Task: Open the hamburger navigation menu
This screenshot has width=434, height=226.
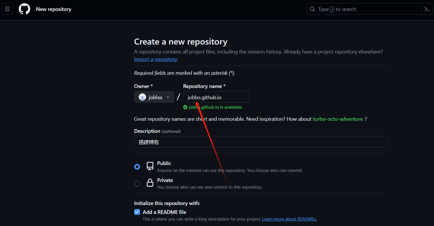Action: 7,9
